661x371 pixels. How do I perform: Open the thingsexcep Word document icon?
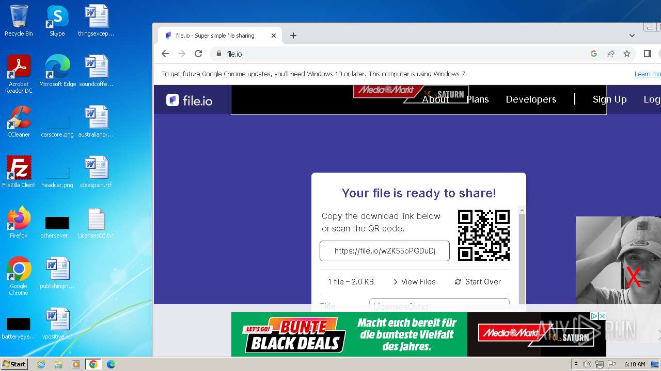[x=96, y=21]
